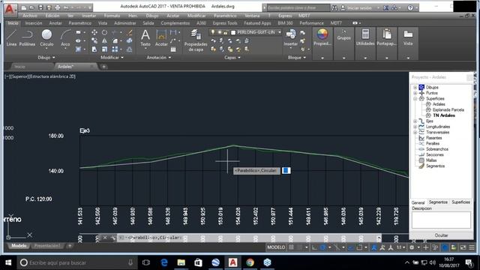This screenshot has width=480, height=270.
Task: Toggle the layer freeze sun icon
Action: point(219,32)
